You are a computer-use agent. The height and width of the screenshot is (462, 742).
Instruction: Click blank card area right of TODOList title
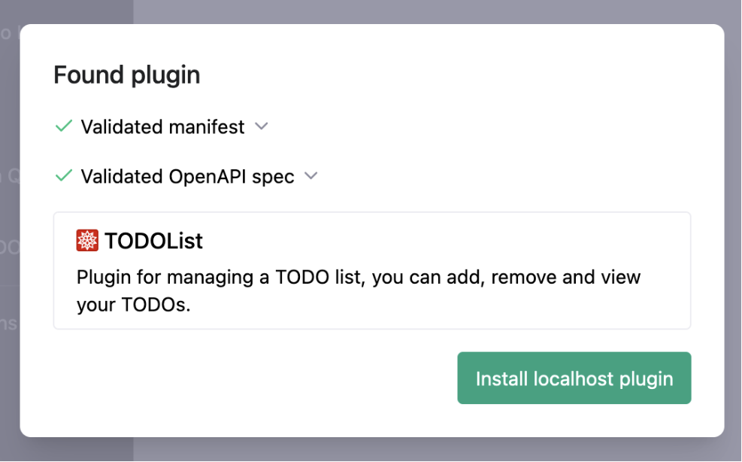[451, 242]
